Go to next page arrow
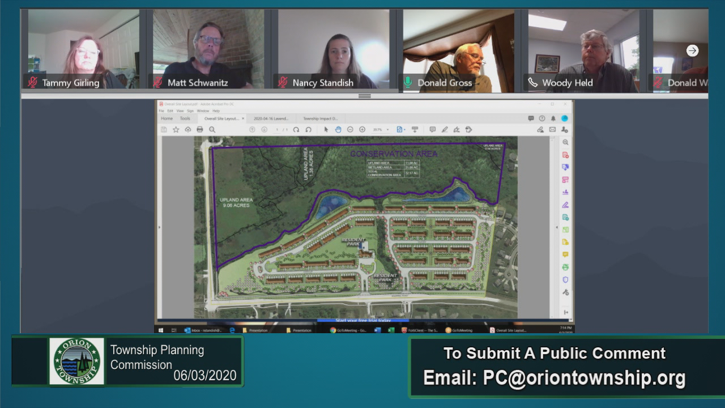725x408 pixels. [x=265, y=130]
